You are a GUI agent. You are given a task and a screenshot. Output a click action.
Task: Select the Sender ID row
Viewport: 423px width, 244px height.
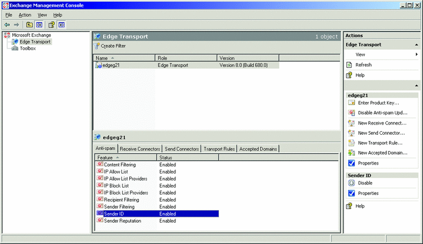click(157, 214)
